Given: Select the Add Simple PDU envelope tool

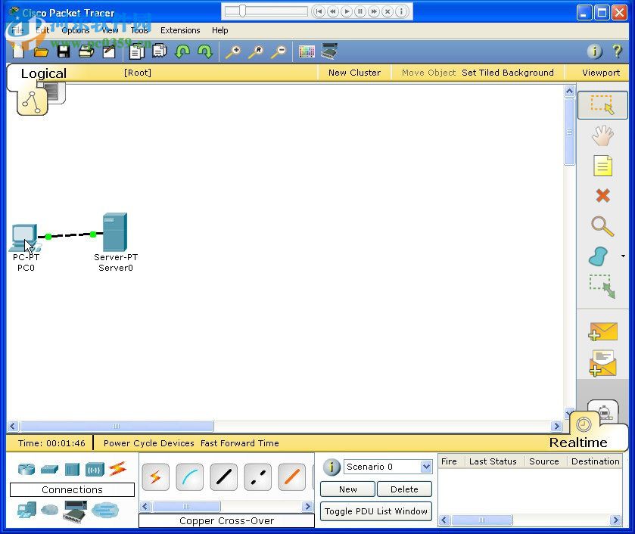Looking at the screenshot, I should pos(602,331).
